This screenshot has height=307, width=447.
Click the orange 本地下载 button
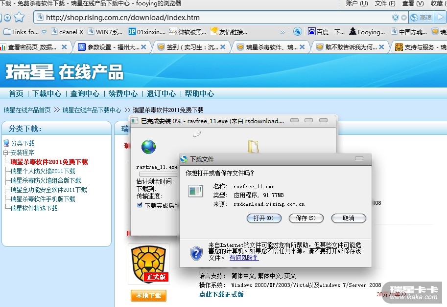click(148, 296)
